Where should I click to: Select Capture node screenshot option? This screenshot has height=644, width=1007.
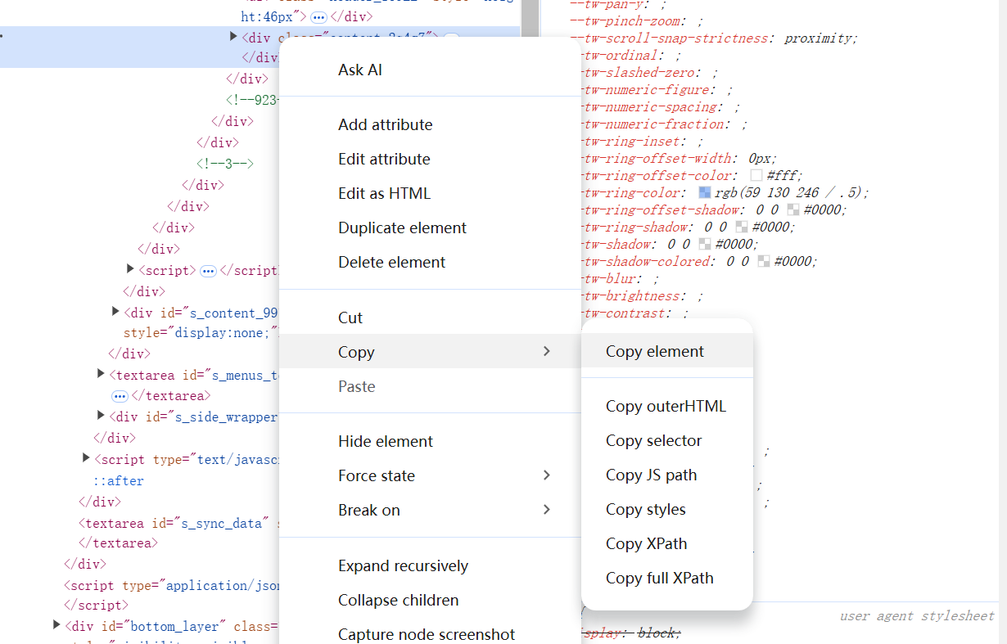[427, 634]
